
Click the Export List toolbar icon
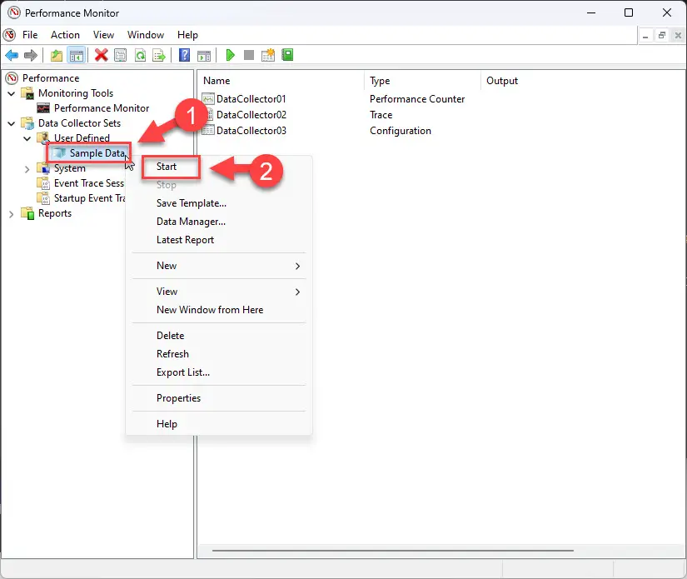159,55
